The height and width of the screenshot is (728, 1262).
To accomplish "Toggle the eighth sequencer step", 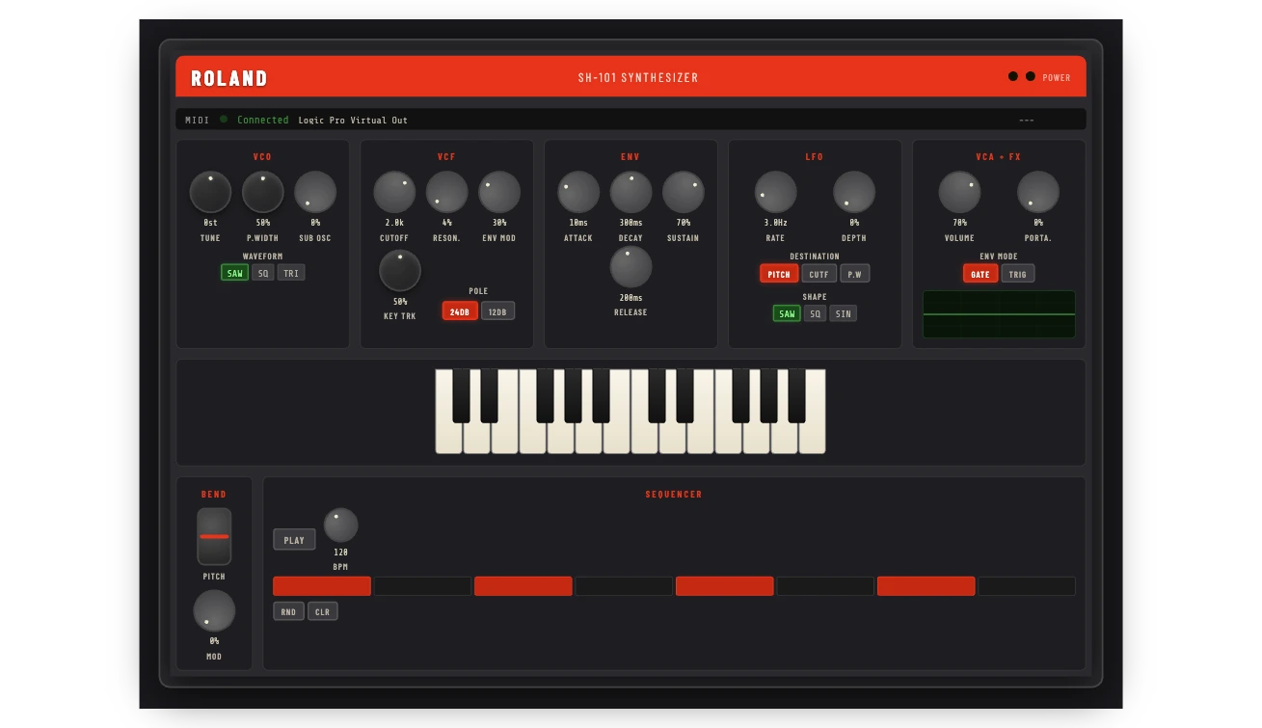I will point(1027,586).
